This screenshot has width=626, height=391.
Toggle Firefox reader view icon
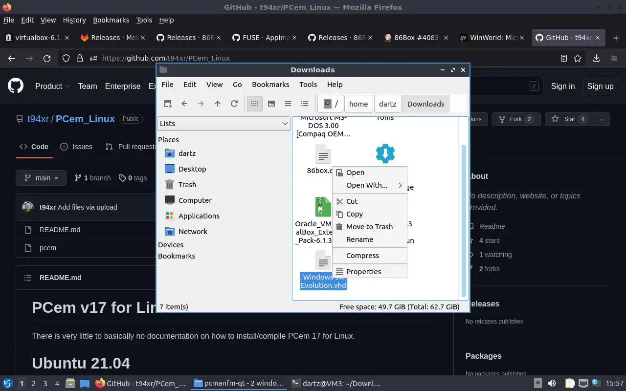click(x=564, y=58)
